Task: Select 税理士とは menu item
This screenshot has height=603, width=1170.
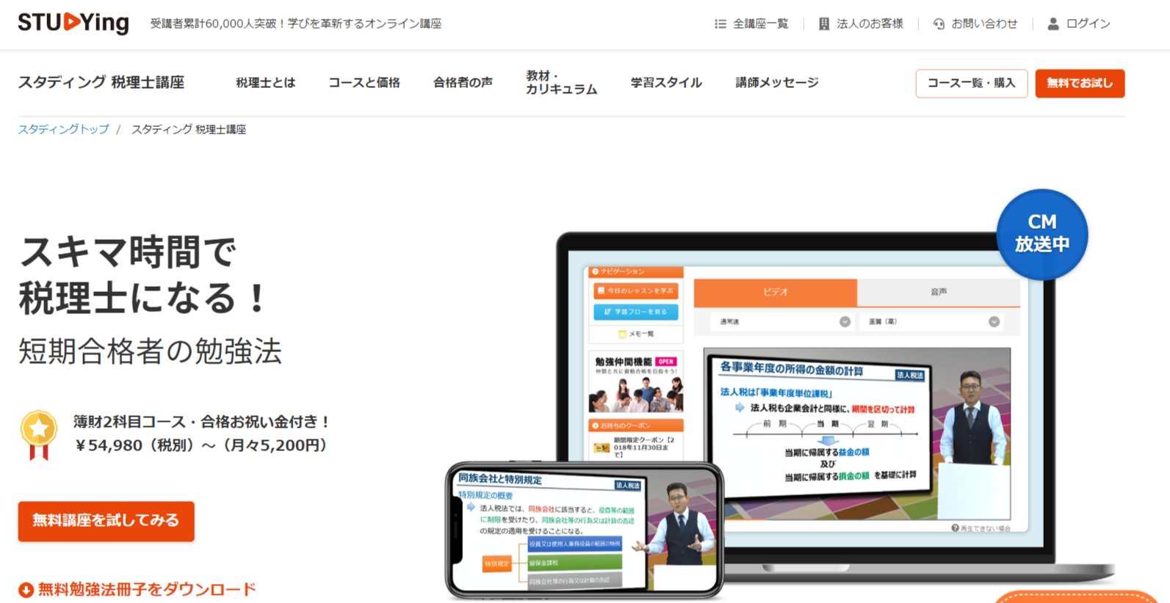Action: [x=265, y=83]
